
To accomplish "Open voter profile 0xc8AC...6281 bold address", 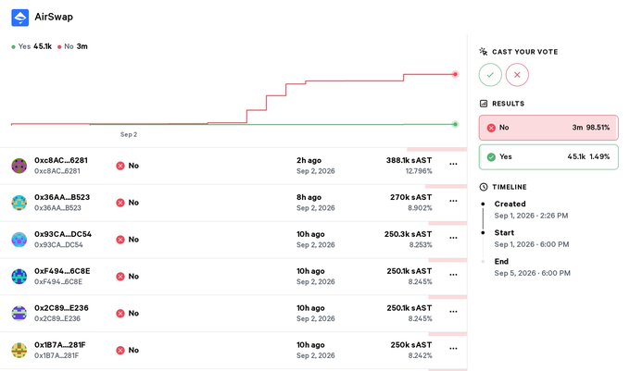I will pos(61,160).
